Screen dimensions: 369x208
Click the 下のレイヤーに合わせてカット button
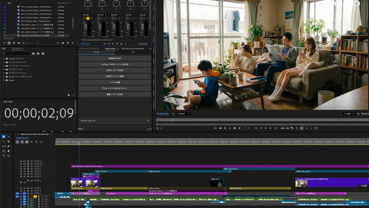(x=115, y=88)
